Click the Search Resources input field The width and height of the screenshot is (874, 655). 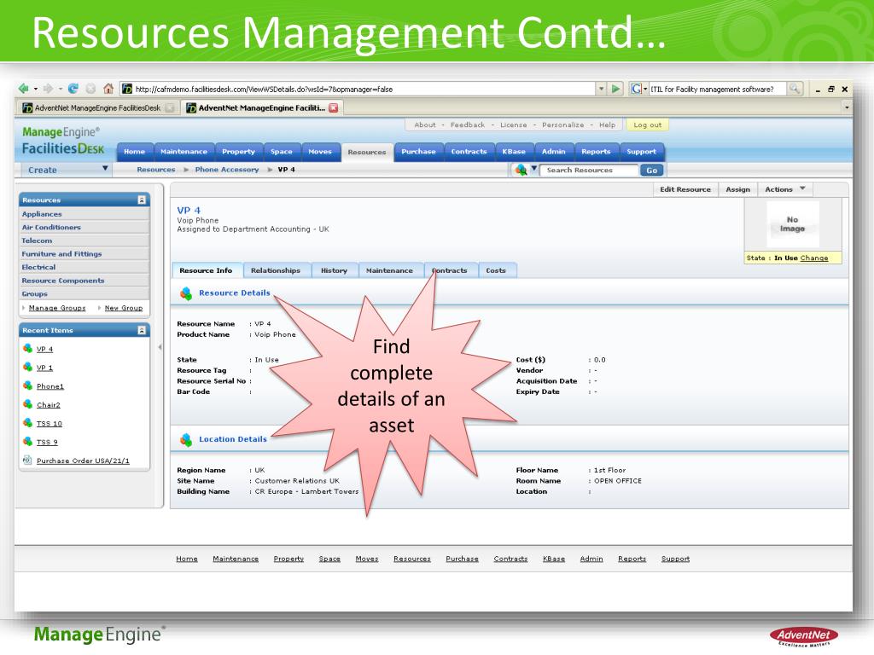click(x=589, y=170)
